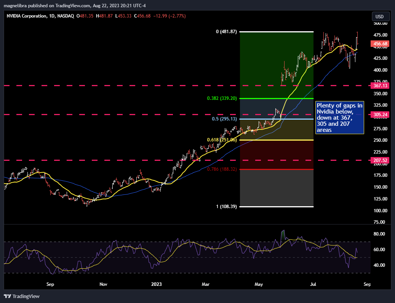Screen dimensions: 395x303
Task: Click the May label on time axis
Action: point(259,284)
